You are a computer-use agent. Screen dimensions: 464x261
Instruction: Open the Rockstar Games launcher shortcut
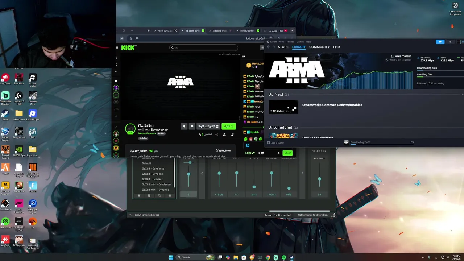[x=5, y=188]
